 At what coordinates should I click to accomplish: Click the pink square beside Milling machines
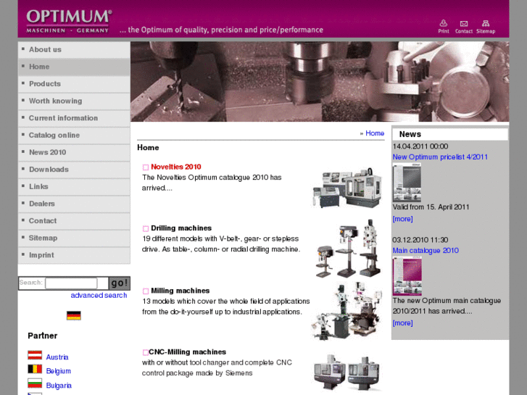tap(146, 291)
